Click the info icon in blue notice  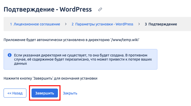pyautogui.click(x=10, y=55)
